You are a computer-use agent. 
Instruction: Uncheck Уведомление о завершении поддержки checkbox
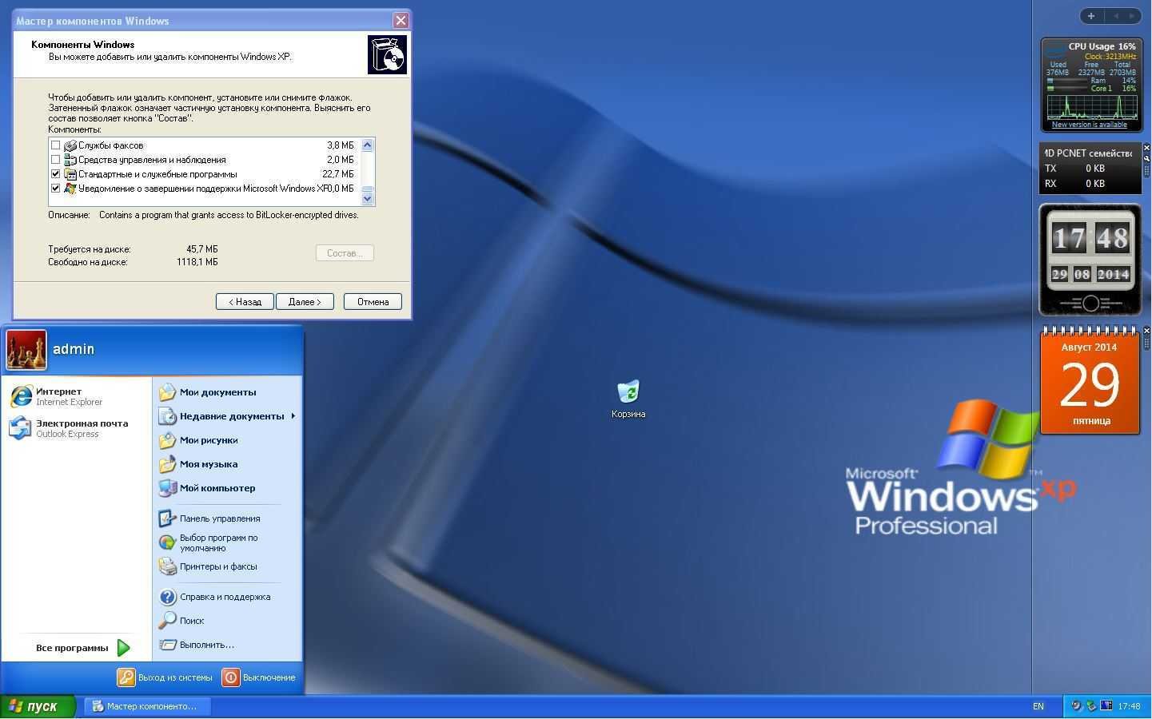55,189
